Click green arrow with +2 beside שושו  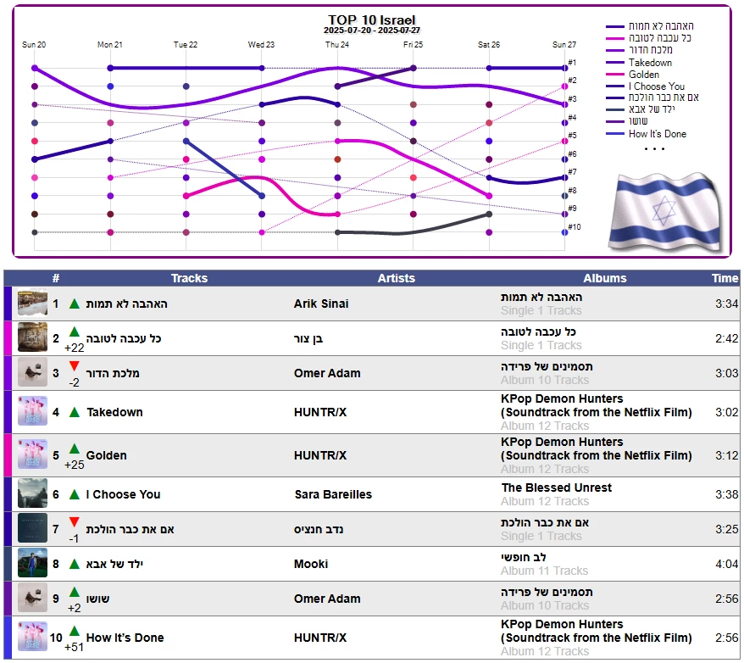click(74, 592)
